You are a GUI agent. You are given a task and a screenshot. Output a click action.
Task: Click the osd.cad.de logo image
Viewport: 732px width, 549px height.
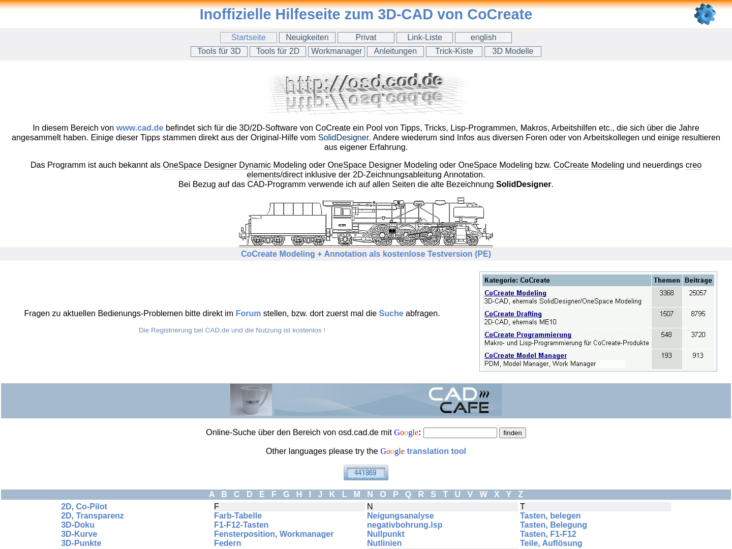tap(365, 93)
